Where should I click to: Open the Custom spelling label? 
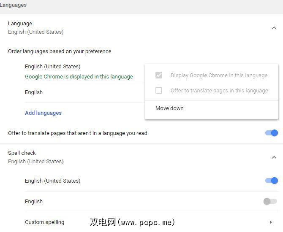(x=44, y=222)
